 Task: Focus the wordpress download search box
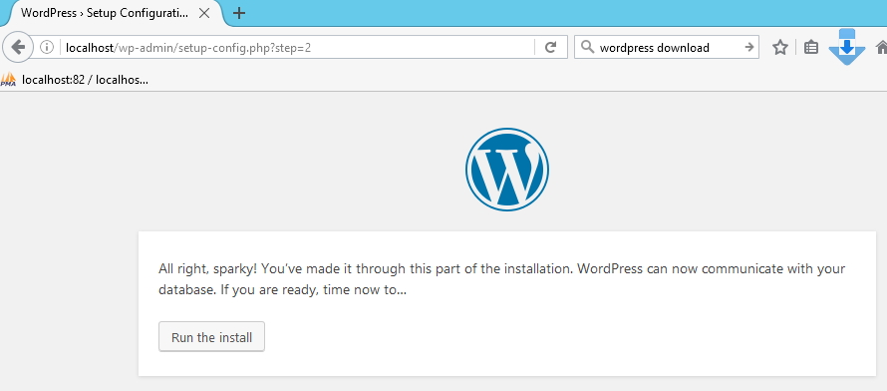(x=668, y=48)
